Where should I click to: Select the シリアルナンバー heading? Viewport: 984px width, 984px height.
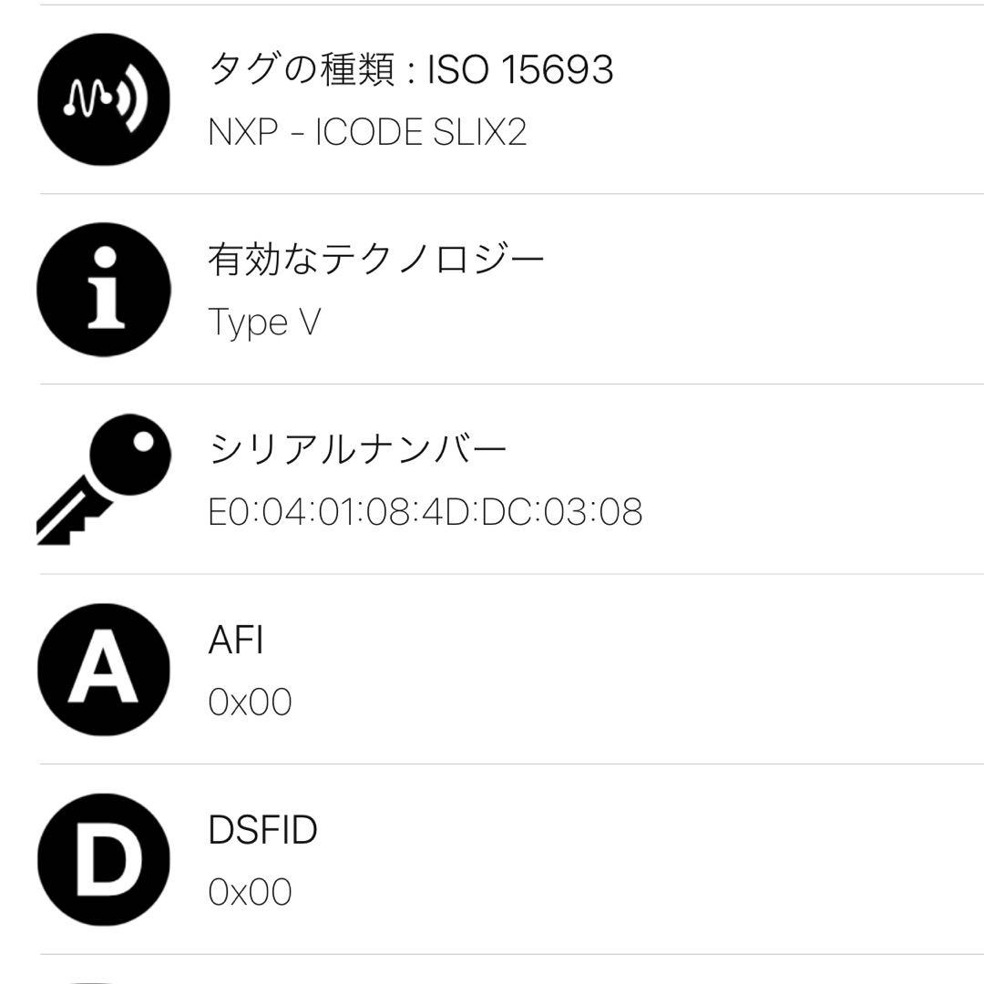pos(358,449)
